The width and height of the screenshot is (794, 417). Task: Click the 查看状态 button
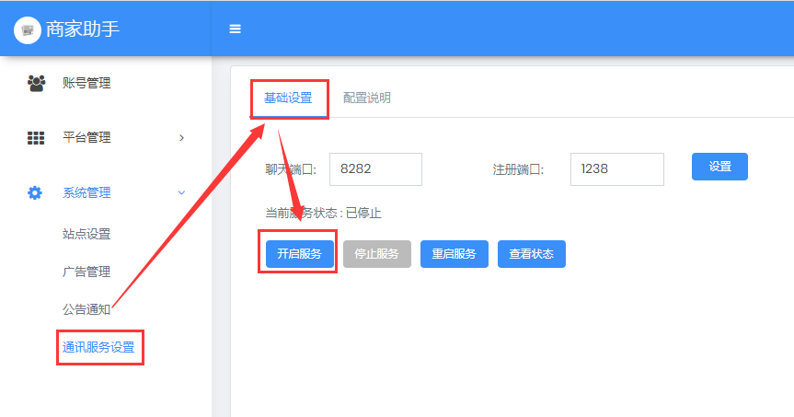(x=532, y=254)
